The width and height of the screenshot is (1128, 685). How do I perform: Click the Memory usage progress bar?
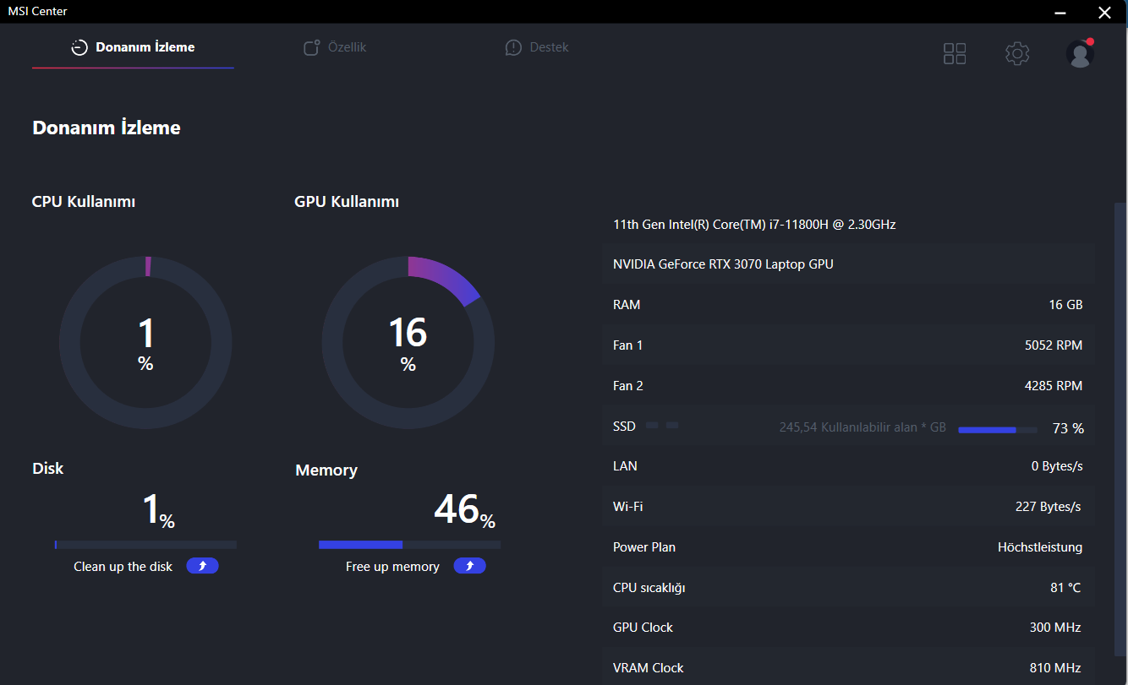(x=409, y=545)
